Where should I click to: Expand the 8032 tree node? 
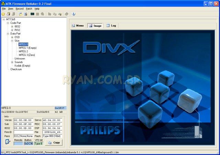tap(12, 27)
